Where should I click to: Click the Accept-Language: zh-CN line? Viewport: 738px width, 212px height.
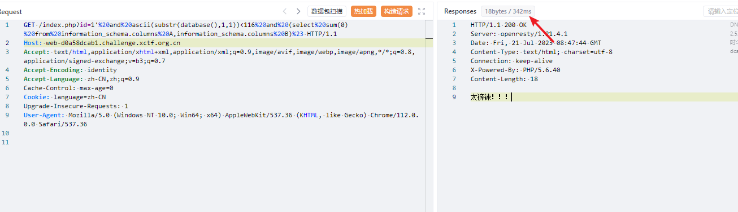coord(81,79)
